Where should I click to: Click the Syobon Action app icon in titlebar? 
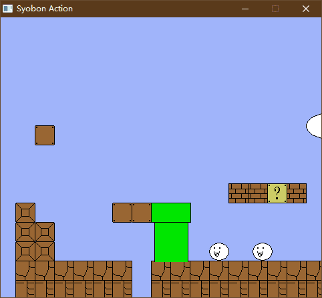tap(7, 9)
